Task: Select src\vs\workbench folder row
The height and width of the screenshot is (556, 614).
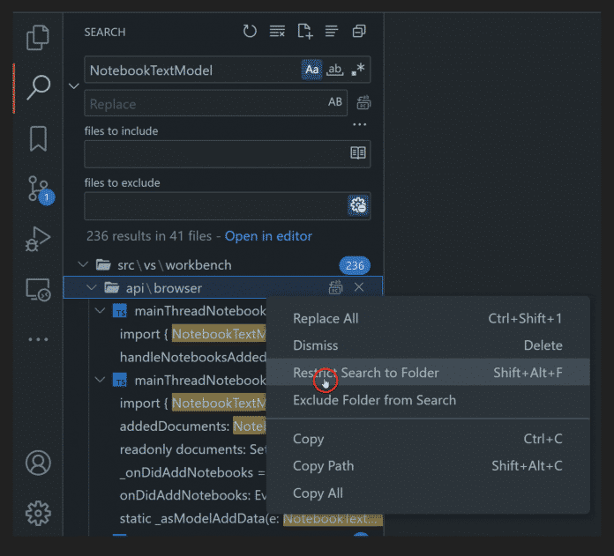Action: 223,264
